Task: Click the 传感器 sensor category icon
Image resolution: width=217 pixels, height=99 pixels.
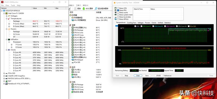Action: [71, 15]
